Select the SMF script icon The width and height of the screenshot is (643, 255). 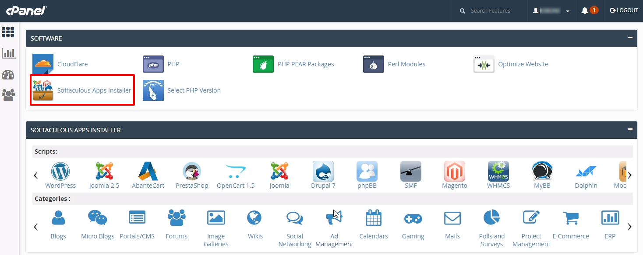click(x=411, y=171)
